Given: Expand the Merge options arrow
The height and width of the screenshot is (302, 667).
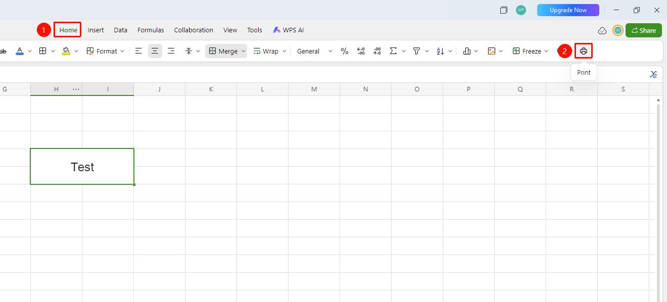Looking at the screenshot, I should point(244,51).
